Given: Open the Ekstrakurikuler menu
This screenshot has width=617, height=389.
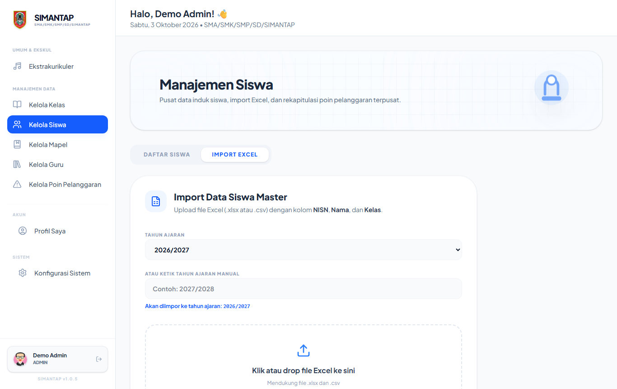Looking at the screenshot, I should click(57, 66).
